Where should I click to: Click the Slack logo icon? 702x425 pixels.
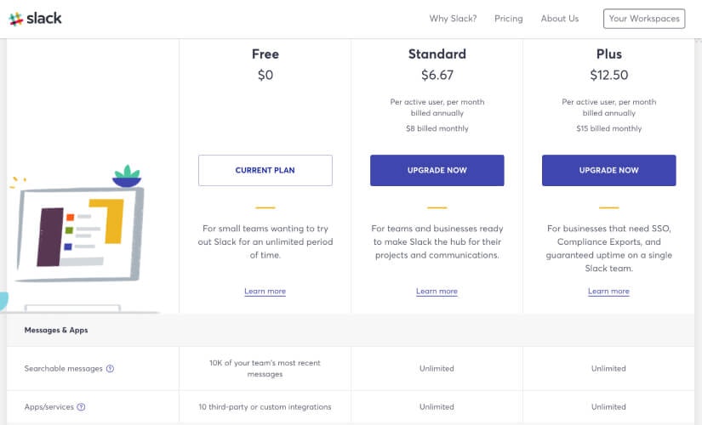(x=15, y=19)
